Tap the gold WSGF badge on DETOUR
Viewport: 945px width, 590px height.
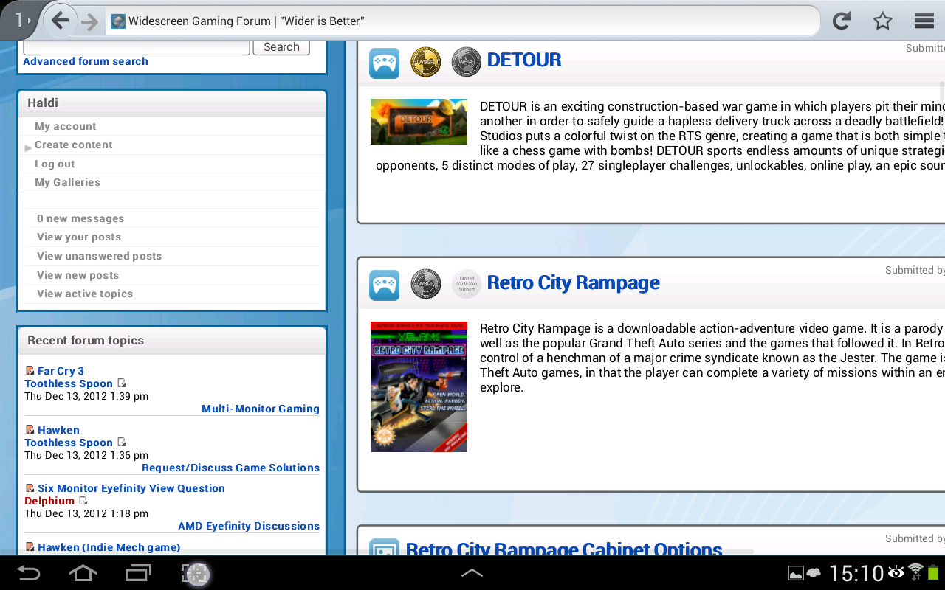pyautogui.click(x=425, y=63)
